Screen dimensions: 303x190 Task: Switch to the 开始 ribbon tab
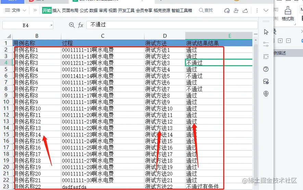click(x=47, y=10)
